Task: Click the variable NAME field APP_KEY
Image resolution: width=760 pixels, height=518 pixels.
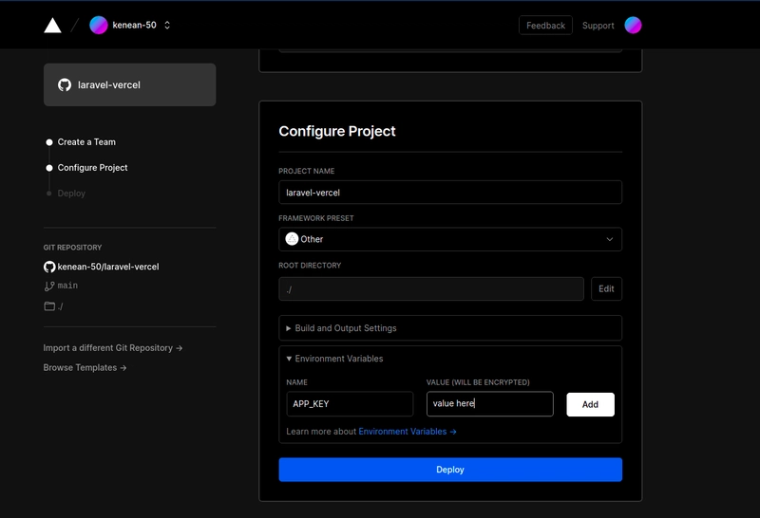Action: [x=350, y=404]
